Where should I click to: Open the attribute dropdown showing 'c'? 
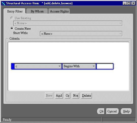38,66
